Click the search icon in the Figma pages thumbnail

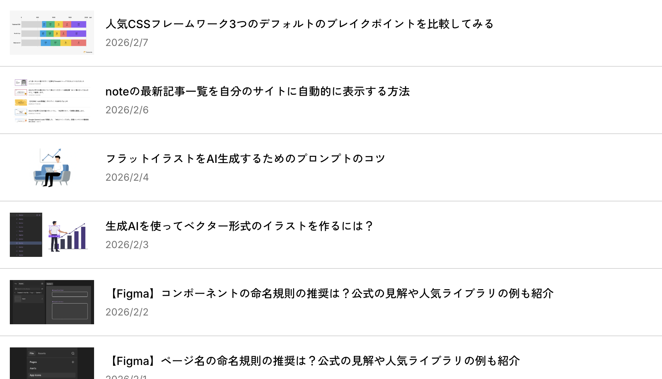[x=73, y=353]
